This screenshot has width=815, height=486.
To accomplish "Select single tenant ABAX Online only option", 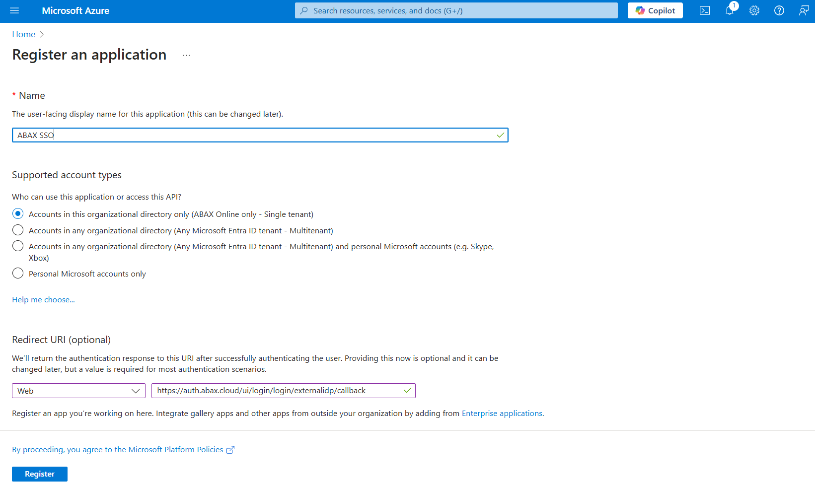I will coord(18,214).
